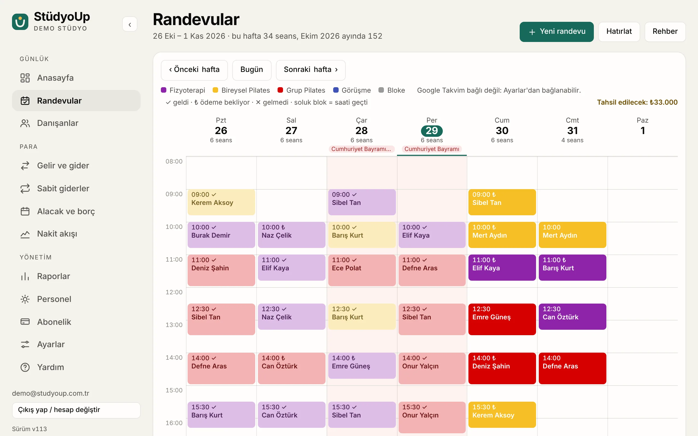The image size is (698, 436).
Task: Click the Raporlar bar chart icon
Action: point(25,276)
